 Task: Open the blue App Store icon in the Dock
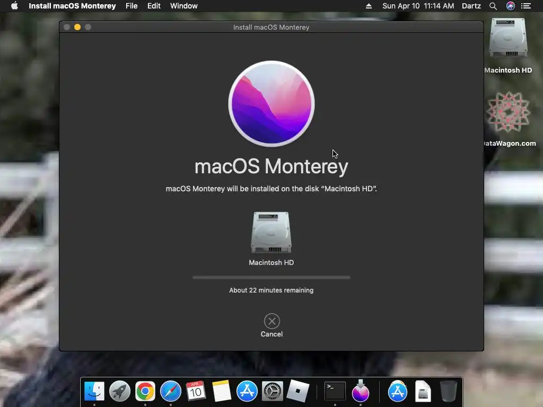click(247, 391)
